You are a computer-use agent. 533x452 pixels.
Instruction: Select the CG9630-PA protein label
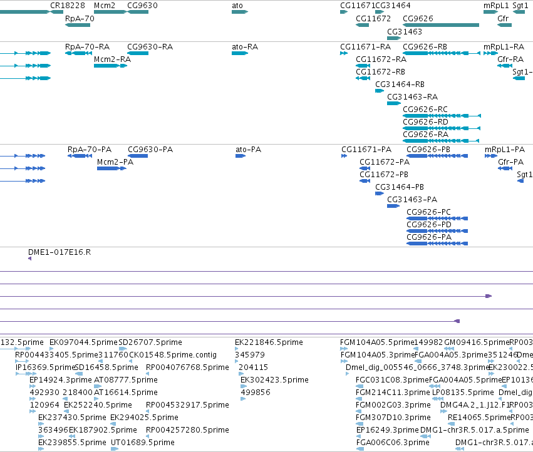pyautogui.click(x=150, y=150)
